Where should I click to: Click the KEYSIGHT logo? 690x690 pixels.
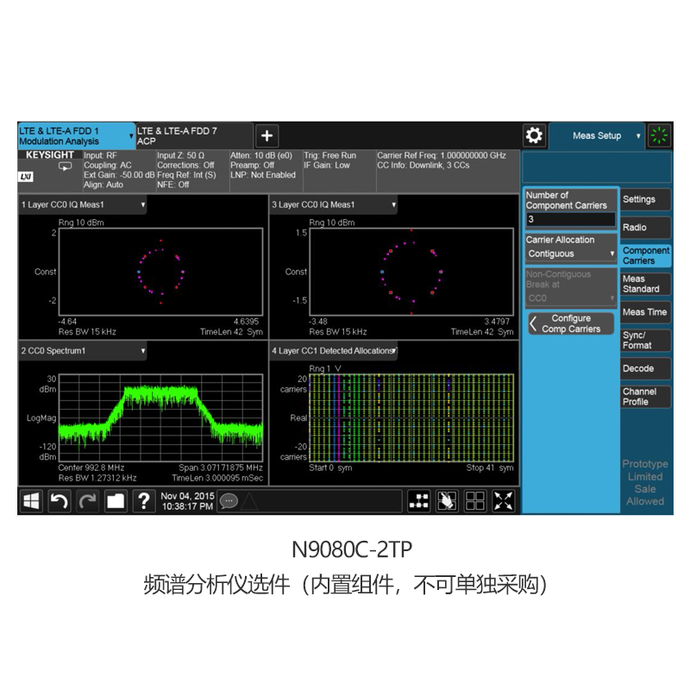50,155
